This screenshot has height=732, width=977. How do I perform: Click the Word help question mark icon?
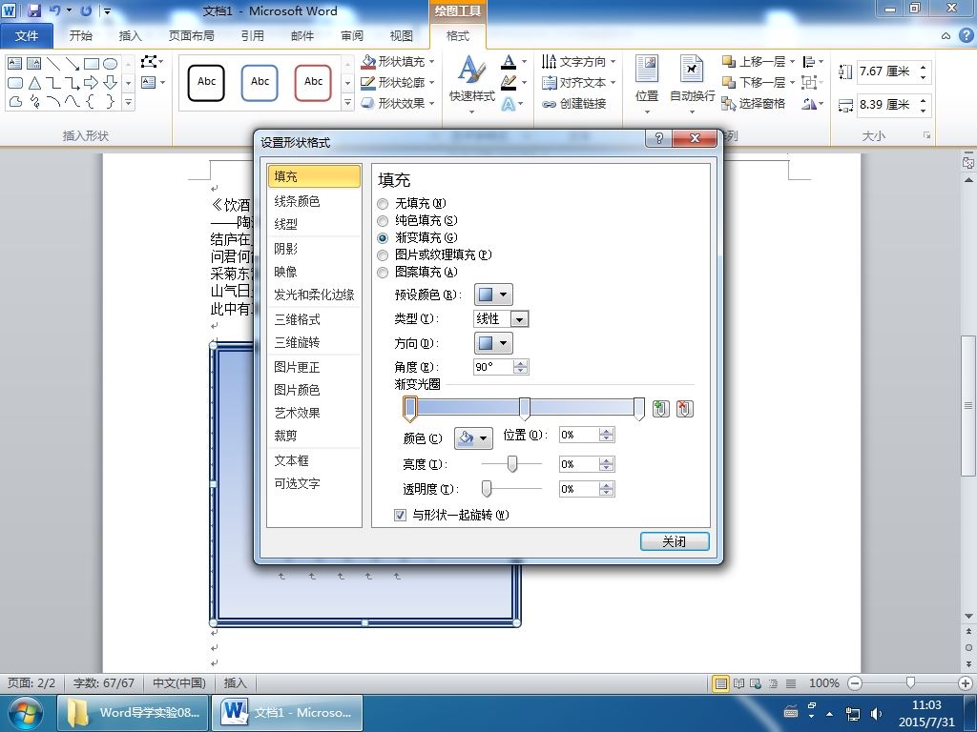pos(966,35)
